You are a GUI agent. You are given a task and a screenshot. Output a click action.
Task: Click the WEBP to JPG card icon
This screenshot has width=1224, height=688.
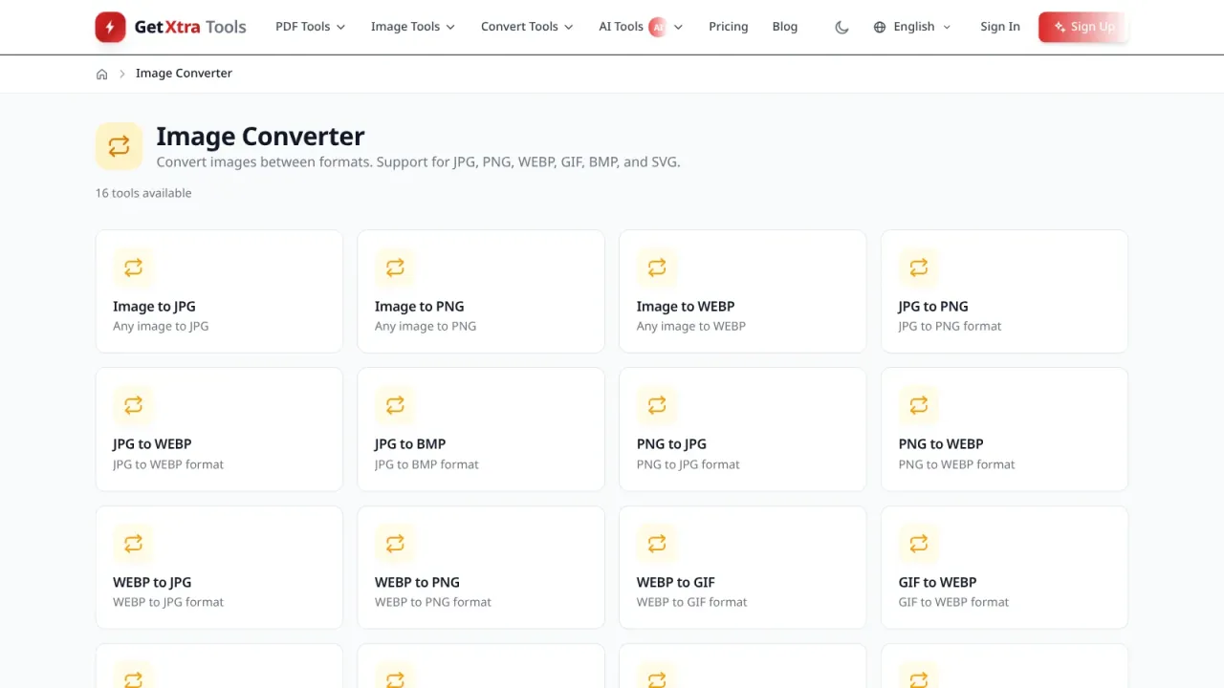133,544
